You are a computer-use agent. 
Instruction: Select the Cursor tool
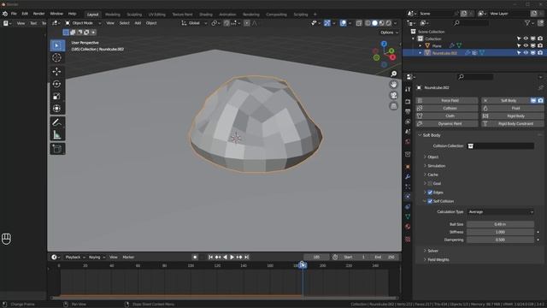[57, 58]
